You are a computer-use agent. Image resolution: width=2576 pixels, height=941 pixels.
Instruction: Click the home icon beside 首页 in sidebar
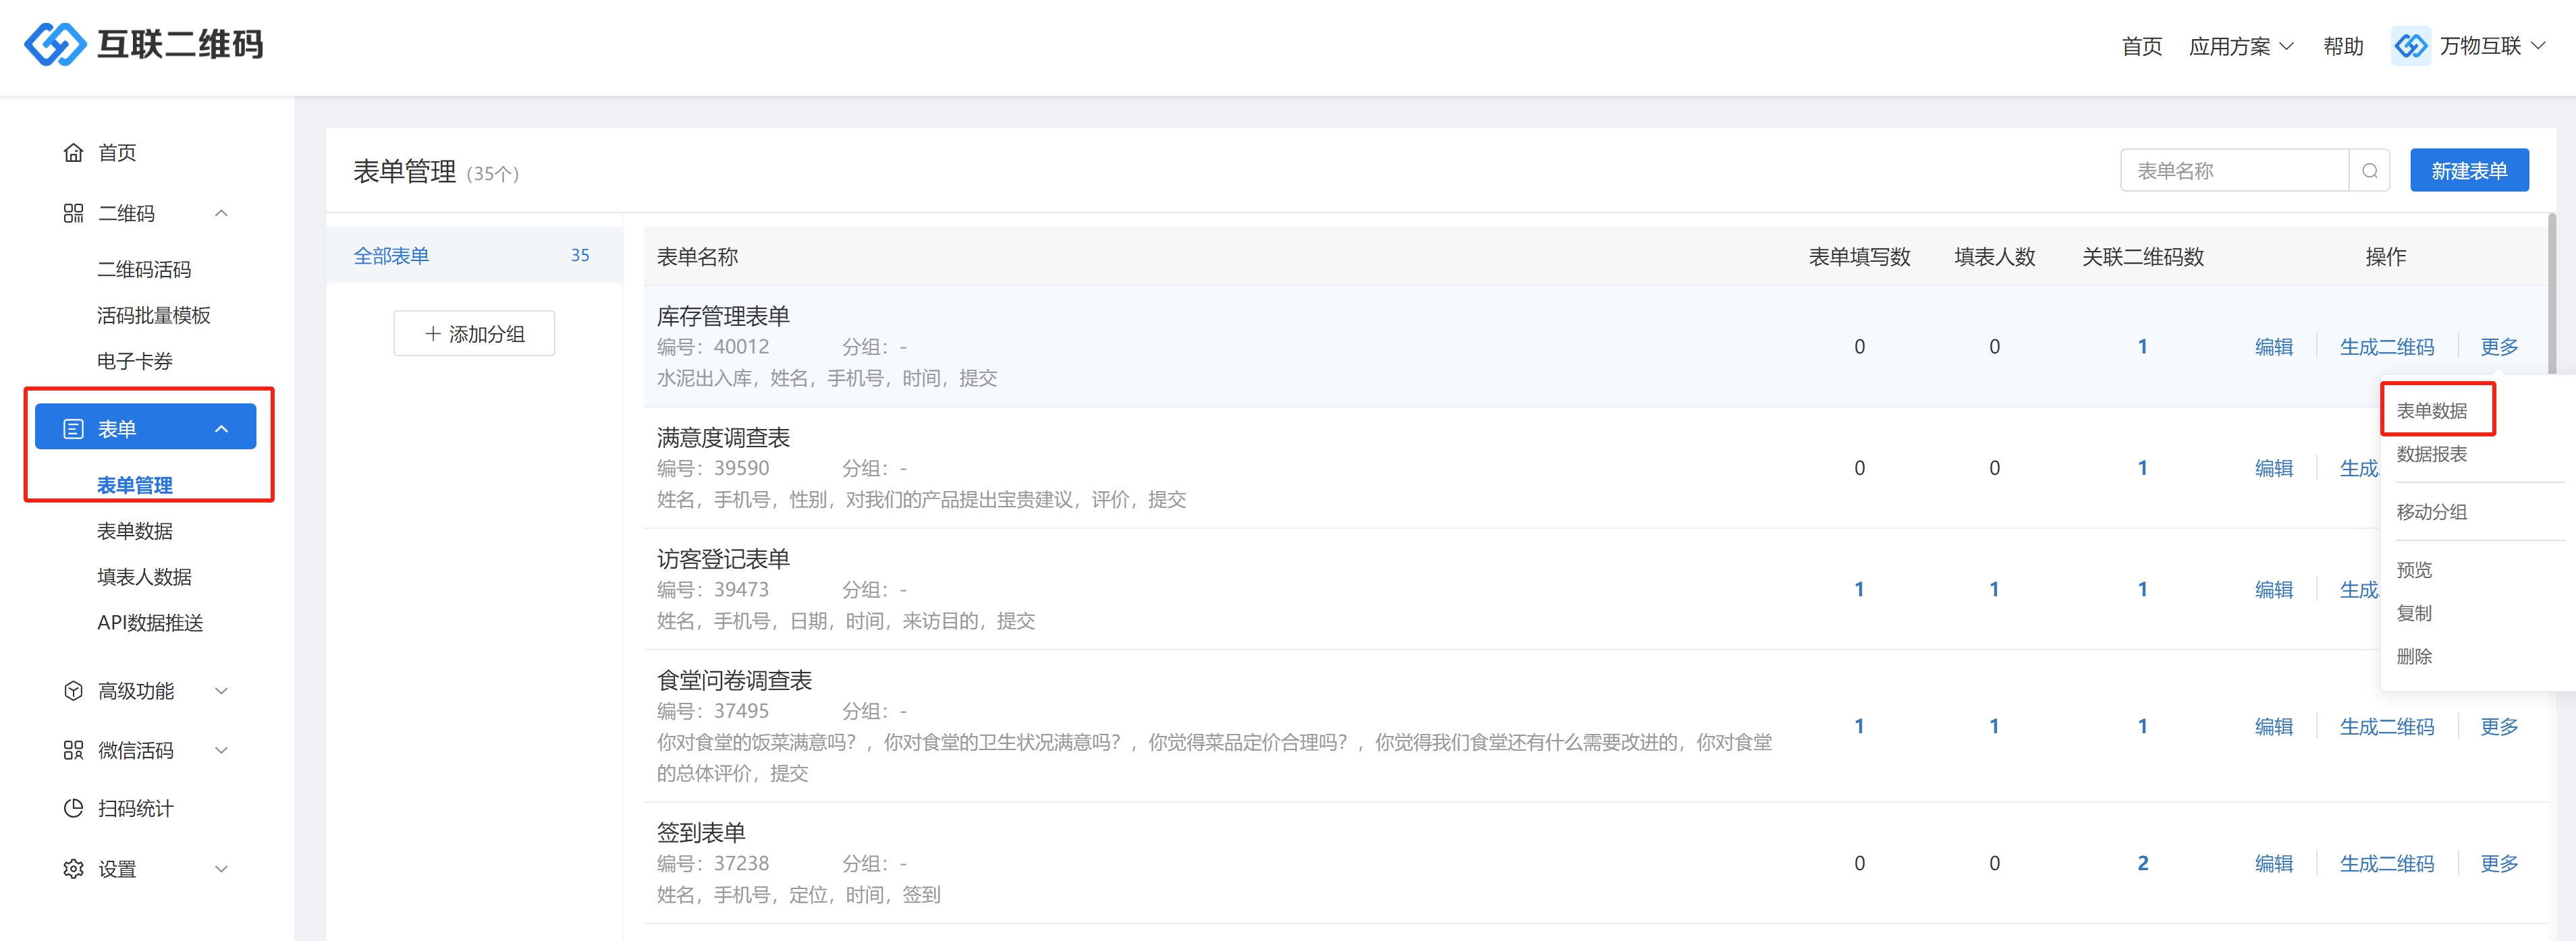(x=73, y=152)
